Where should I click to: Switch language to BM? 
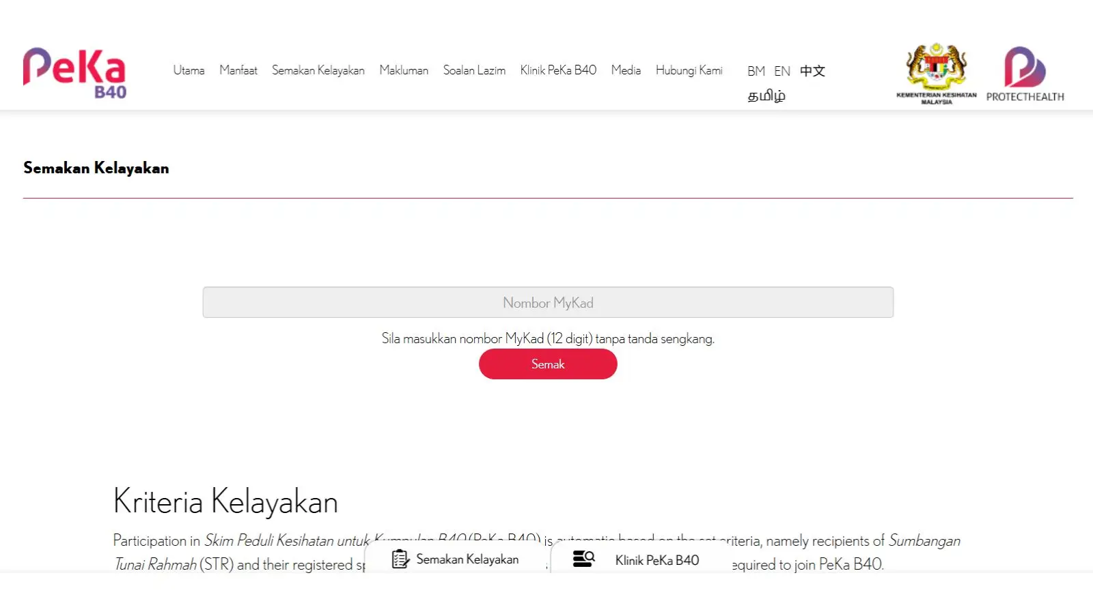tap(756, 70)
